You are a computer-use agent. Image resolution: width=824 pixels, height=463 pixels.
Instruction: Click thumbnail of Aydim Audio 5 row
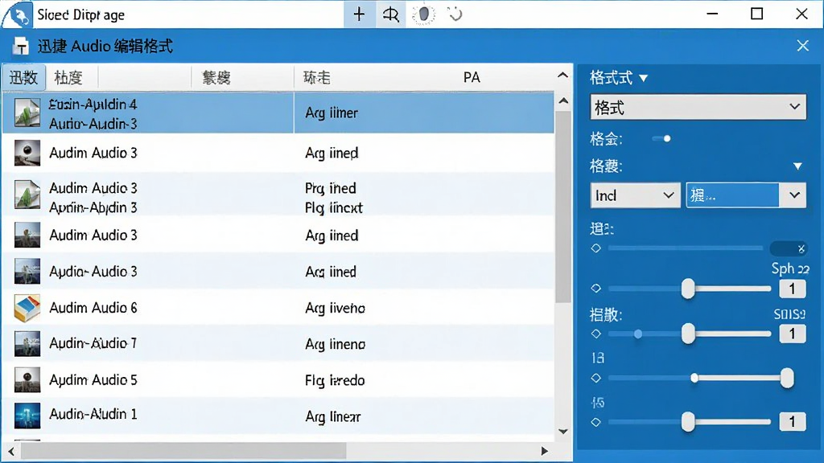coord(27,379)
